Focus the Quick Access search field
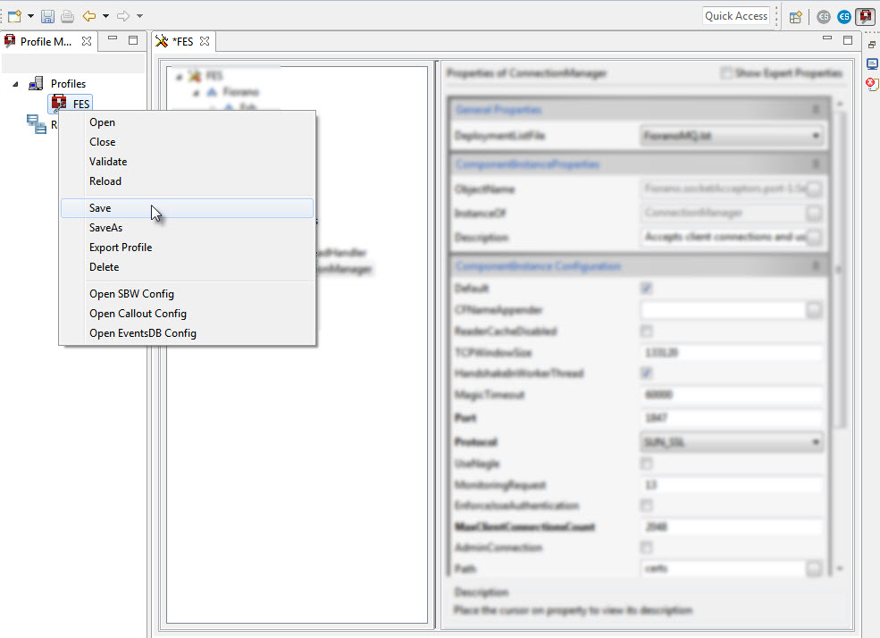Viewport: 880px width, 638px height. click(x=736, y=16)
